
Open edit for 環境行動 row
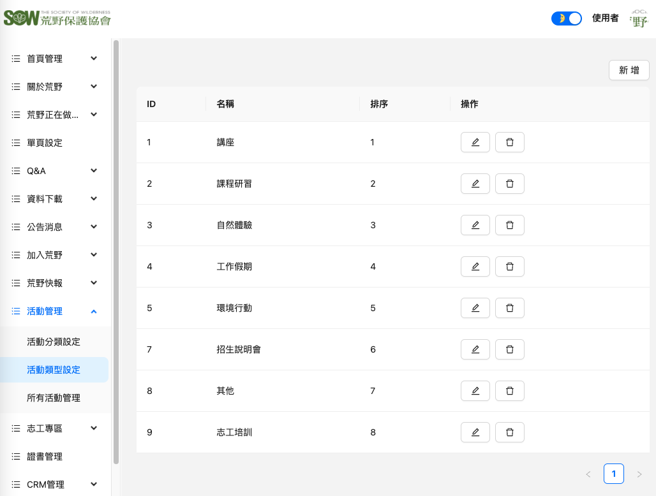(x=475, y=308)
